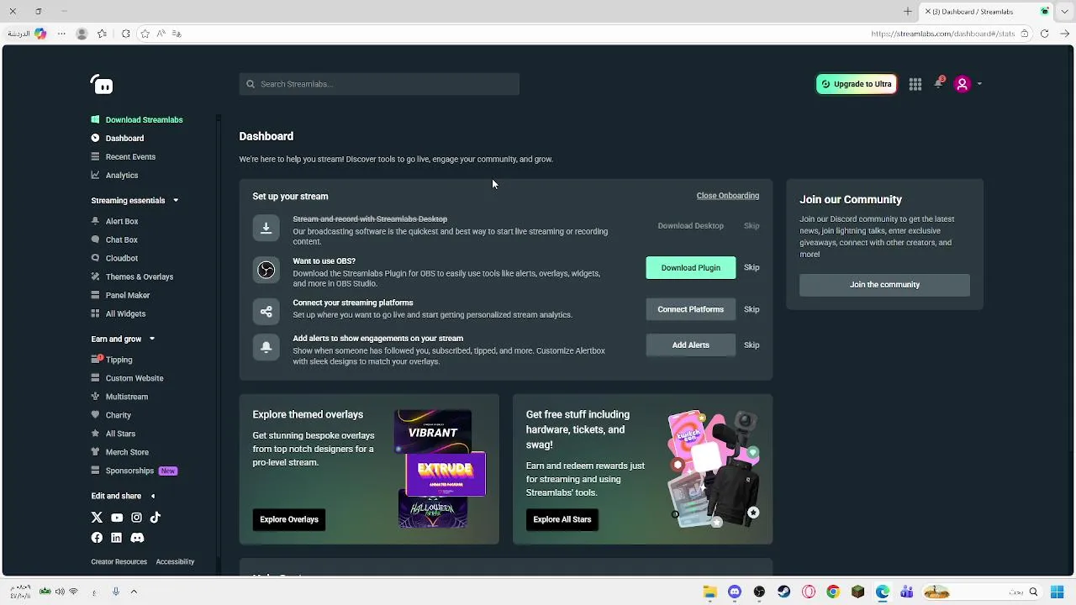Open the notifications bell

coord(939,83)
